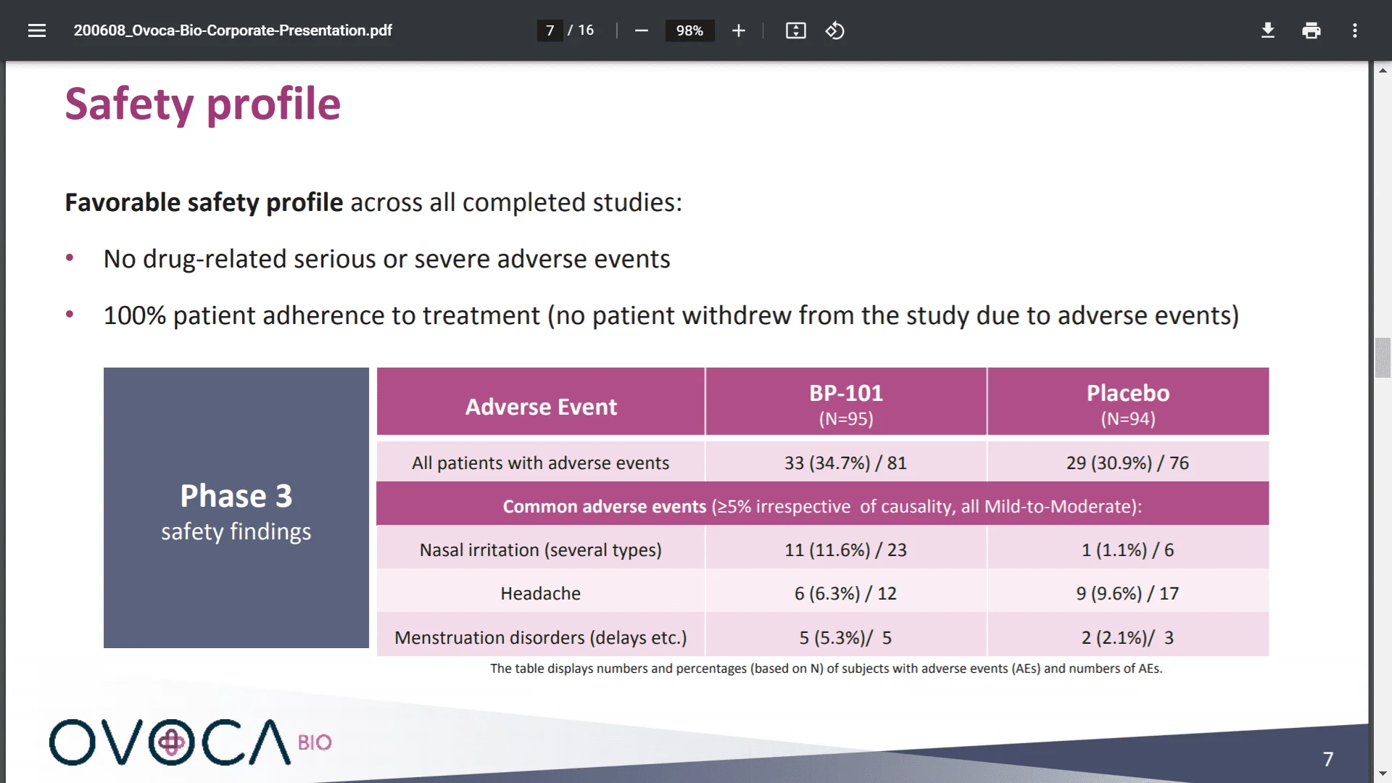Screen dimensions: 1392x783
Task: Click the vertical scrollbar thumb
Action: [x=1382, y=357]
